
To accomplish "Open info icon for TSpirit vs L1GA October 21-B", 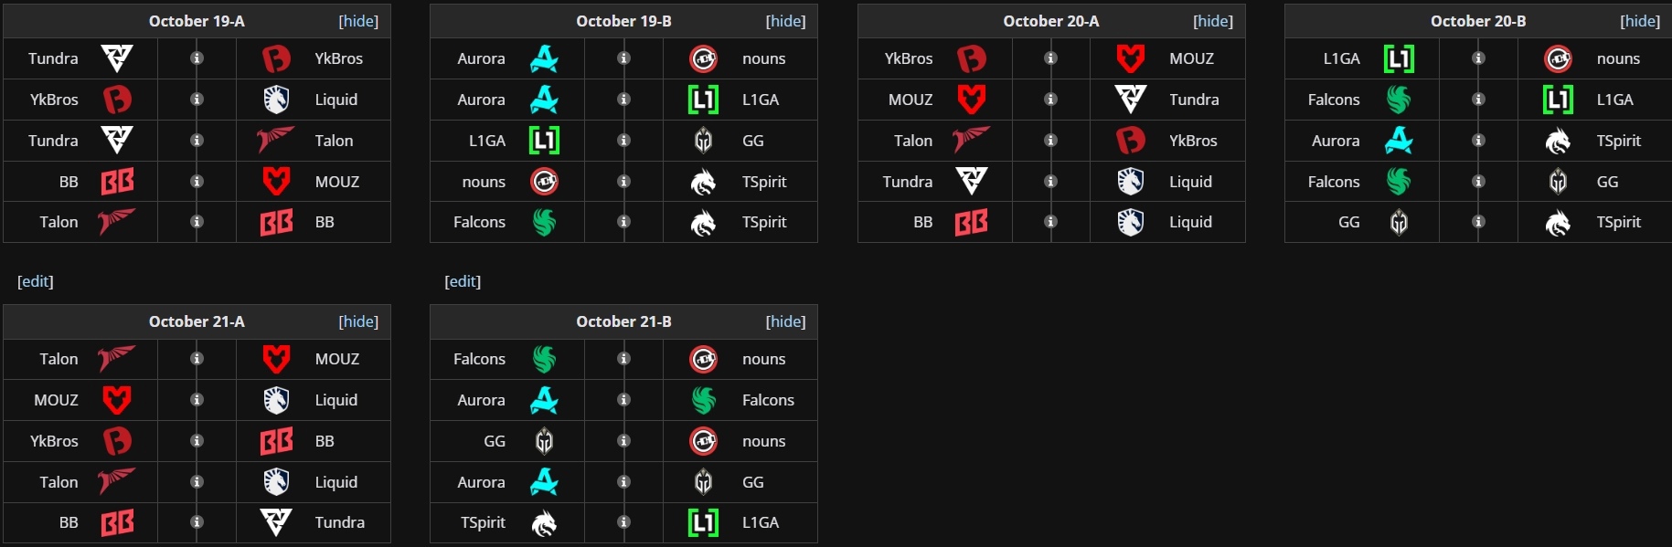I will pyautogui.click(x=623, y=522).
